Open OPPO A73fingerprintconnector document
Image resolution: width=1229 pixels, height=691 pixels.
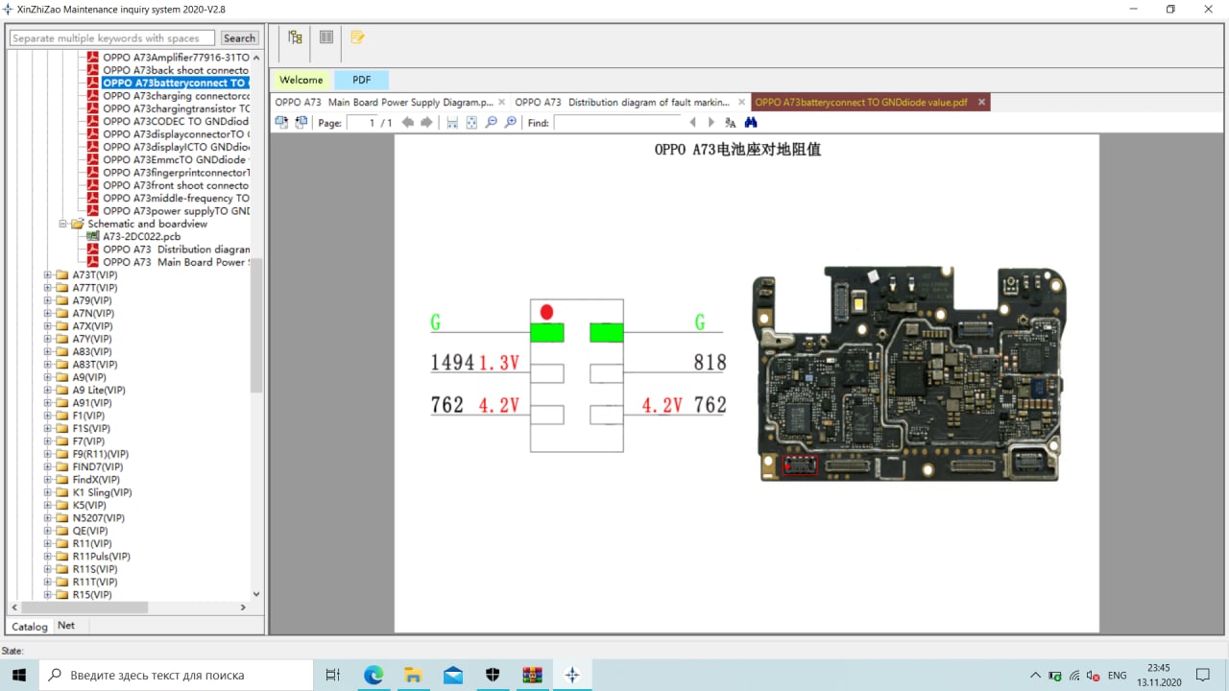pyautogui.click(x=176, y=173)
